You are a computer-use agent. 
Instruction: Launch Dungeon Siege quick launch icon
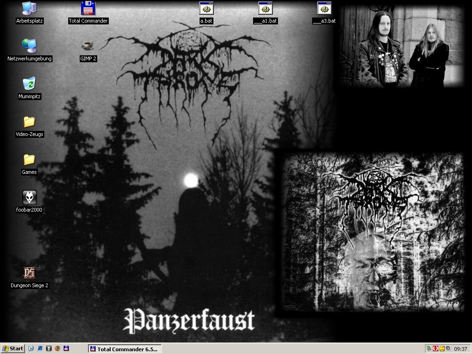click(x=40, y=348)
